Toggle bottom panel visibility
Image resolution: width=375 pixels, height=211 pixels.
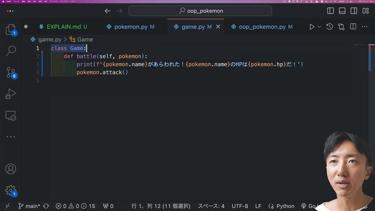click(342, 11)
